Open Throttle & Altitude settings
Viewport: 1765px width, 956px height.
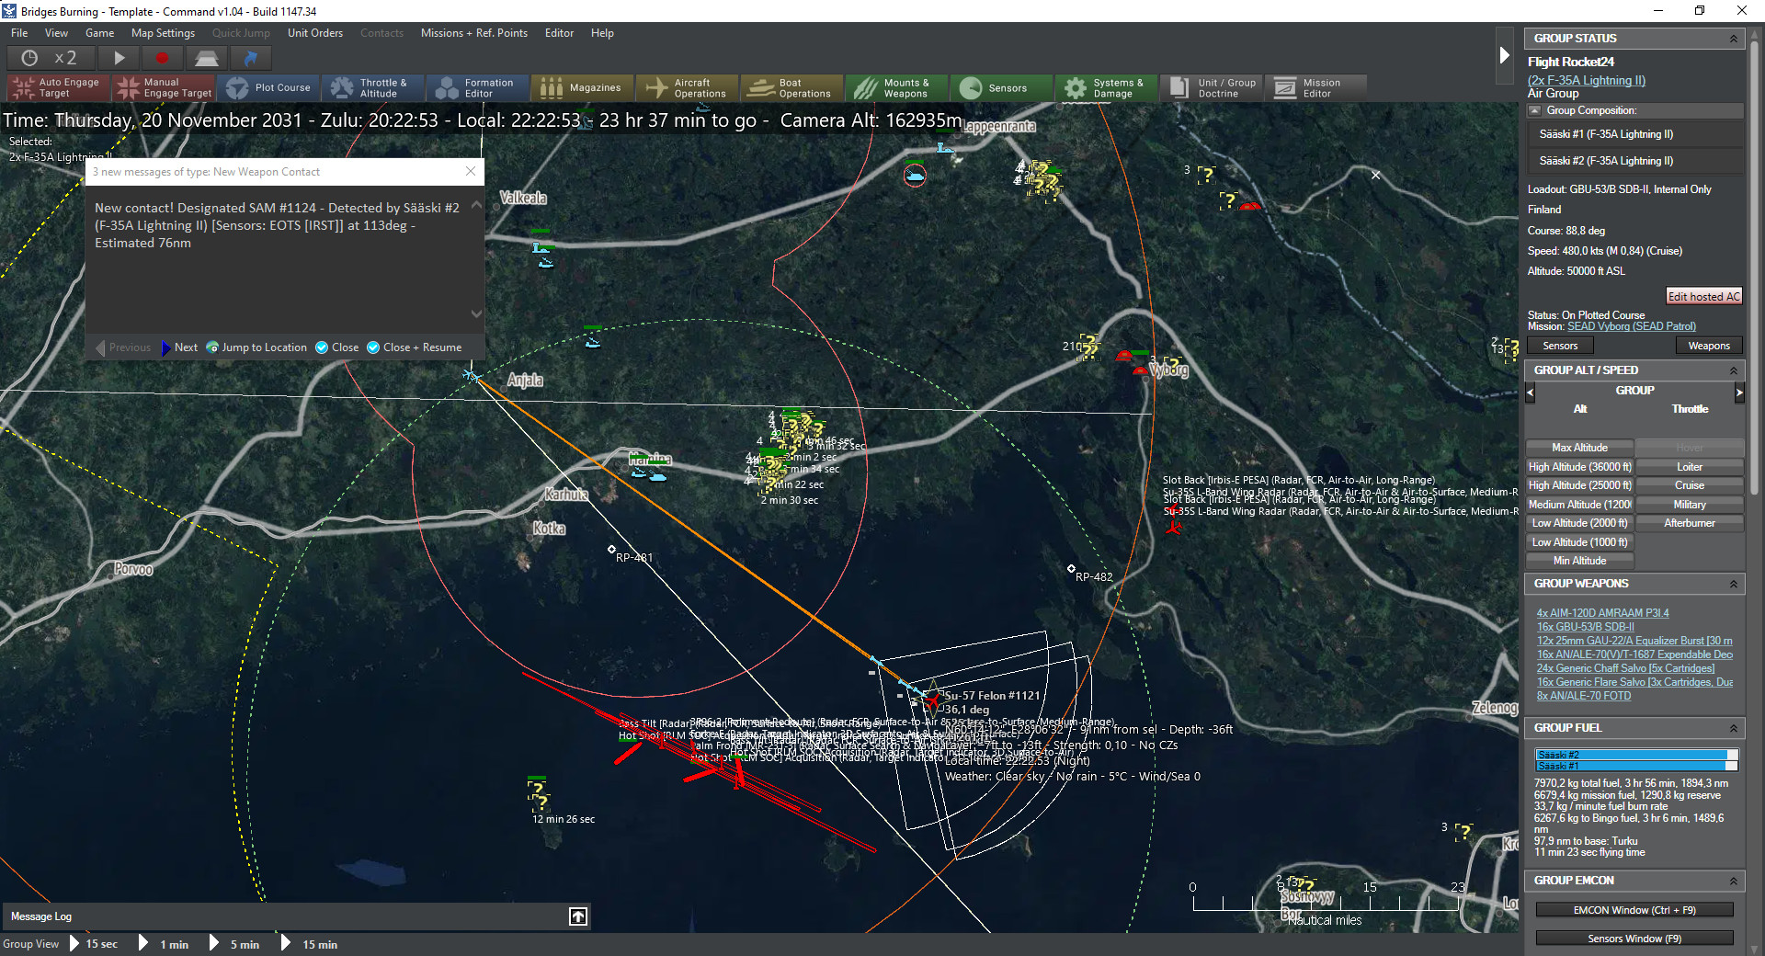[372, 87]
